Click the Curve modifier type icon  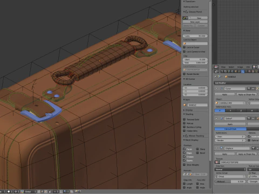tap(222, 88)
